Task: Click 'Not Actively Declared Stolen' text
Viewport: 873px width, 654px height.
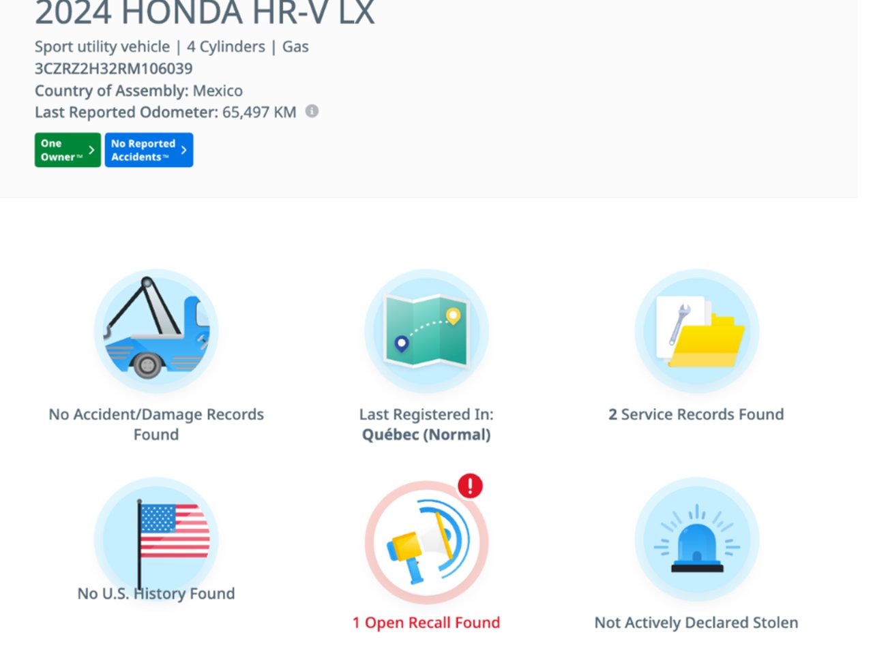Action: point(696,623)
